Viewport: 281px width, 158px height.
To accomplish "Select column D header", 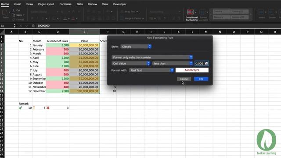I will [x=58, y=32].
